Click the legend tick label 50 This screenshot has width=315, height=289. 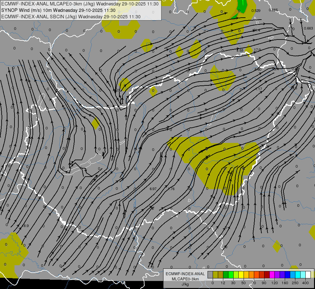(244, 283)
